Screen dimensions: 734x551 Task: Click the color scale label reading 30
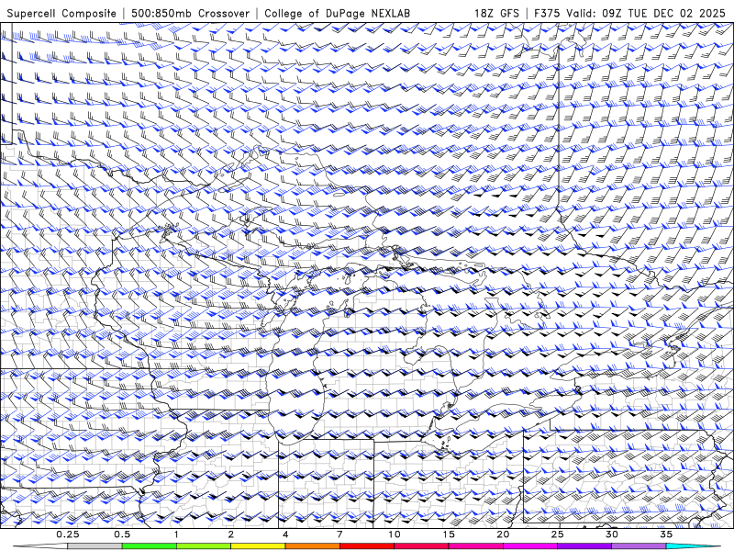click(x=612, y=534)
